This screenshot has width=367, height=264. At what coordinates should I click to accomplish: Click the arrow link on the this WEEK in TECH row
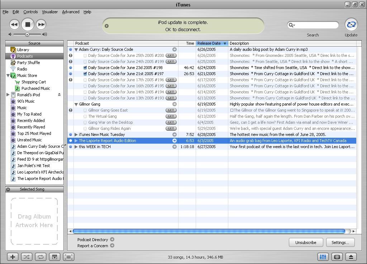[x=175, y=146]
